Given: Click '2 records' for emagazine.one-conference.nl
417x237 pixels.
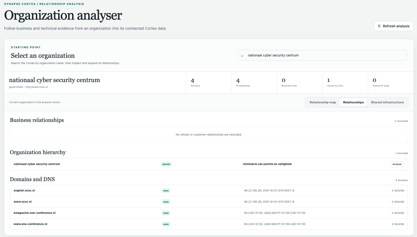Looking at the screenshot, I should (398, 213).
